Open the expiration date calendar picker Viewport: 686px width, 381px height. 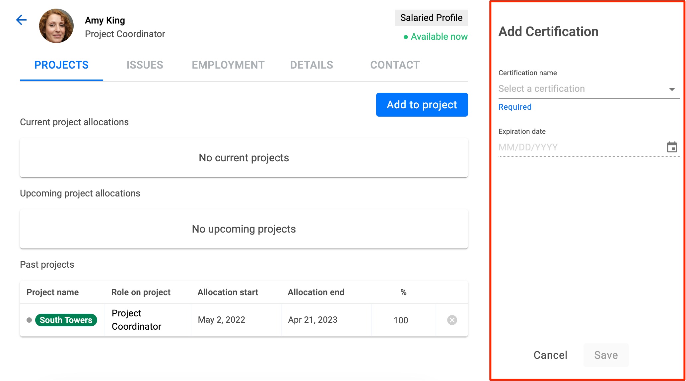[x=672, y=147]
